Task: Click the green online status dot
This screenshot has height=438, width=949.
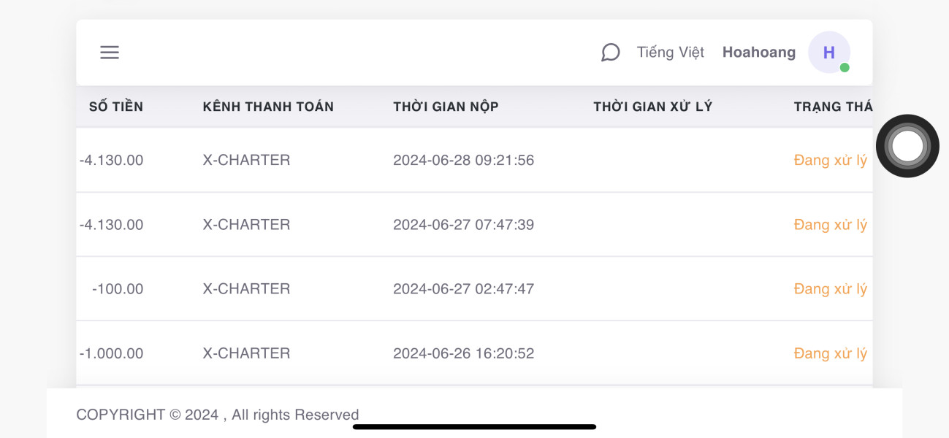Action: (845, 67)
